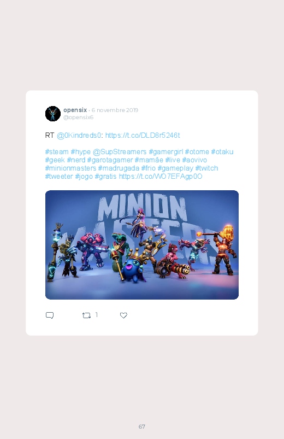284x439 pixels.
Task: Click the 6 novembre 2019 date
Action: pyautogui.click(x=115, y=110)
